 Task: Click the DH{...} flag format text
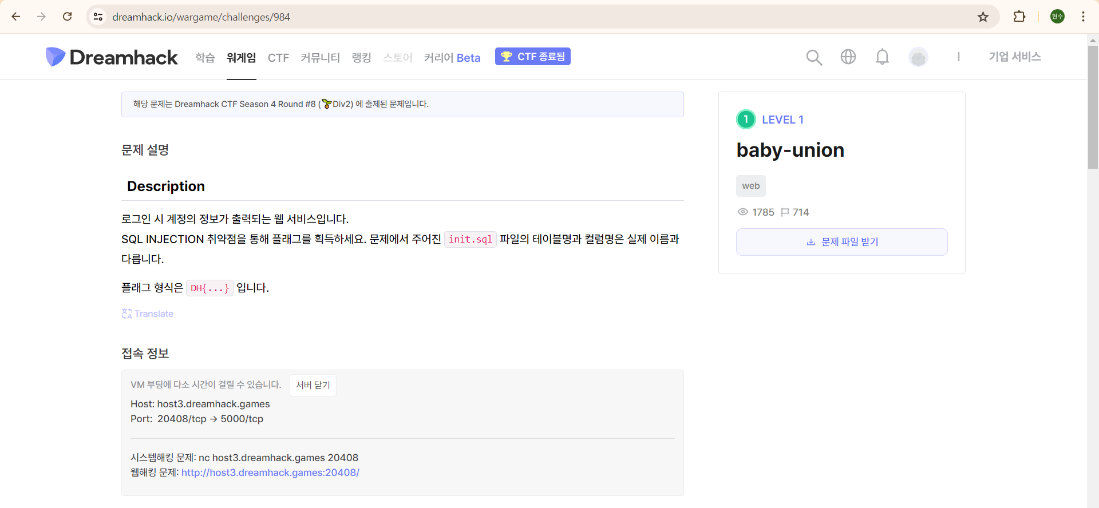pyautogui.click(x=209, y=288)
